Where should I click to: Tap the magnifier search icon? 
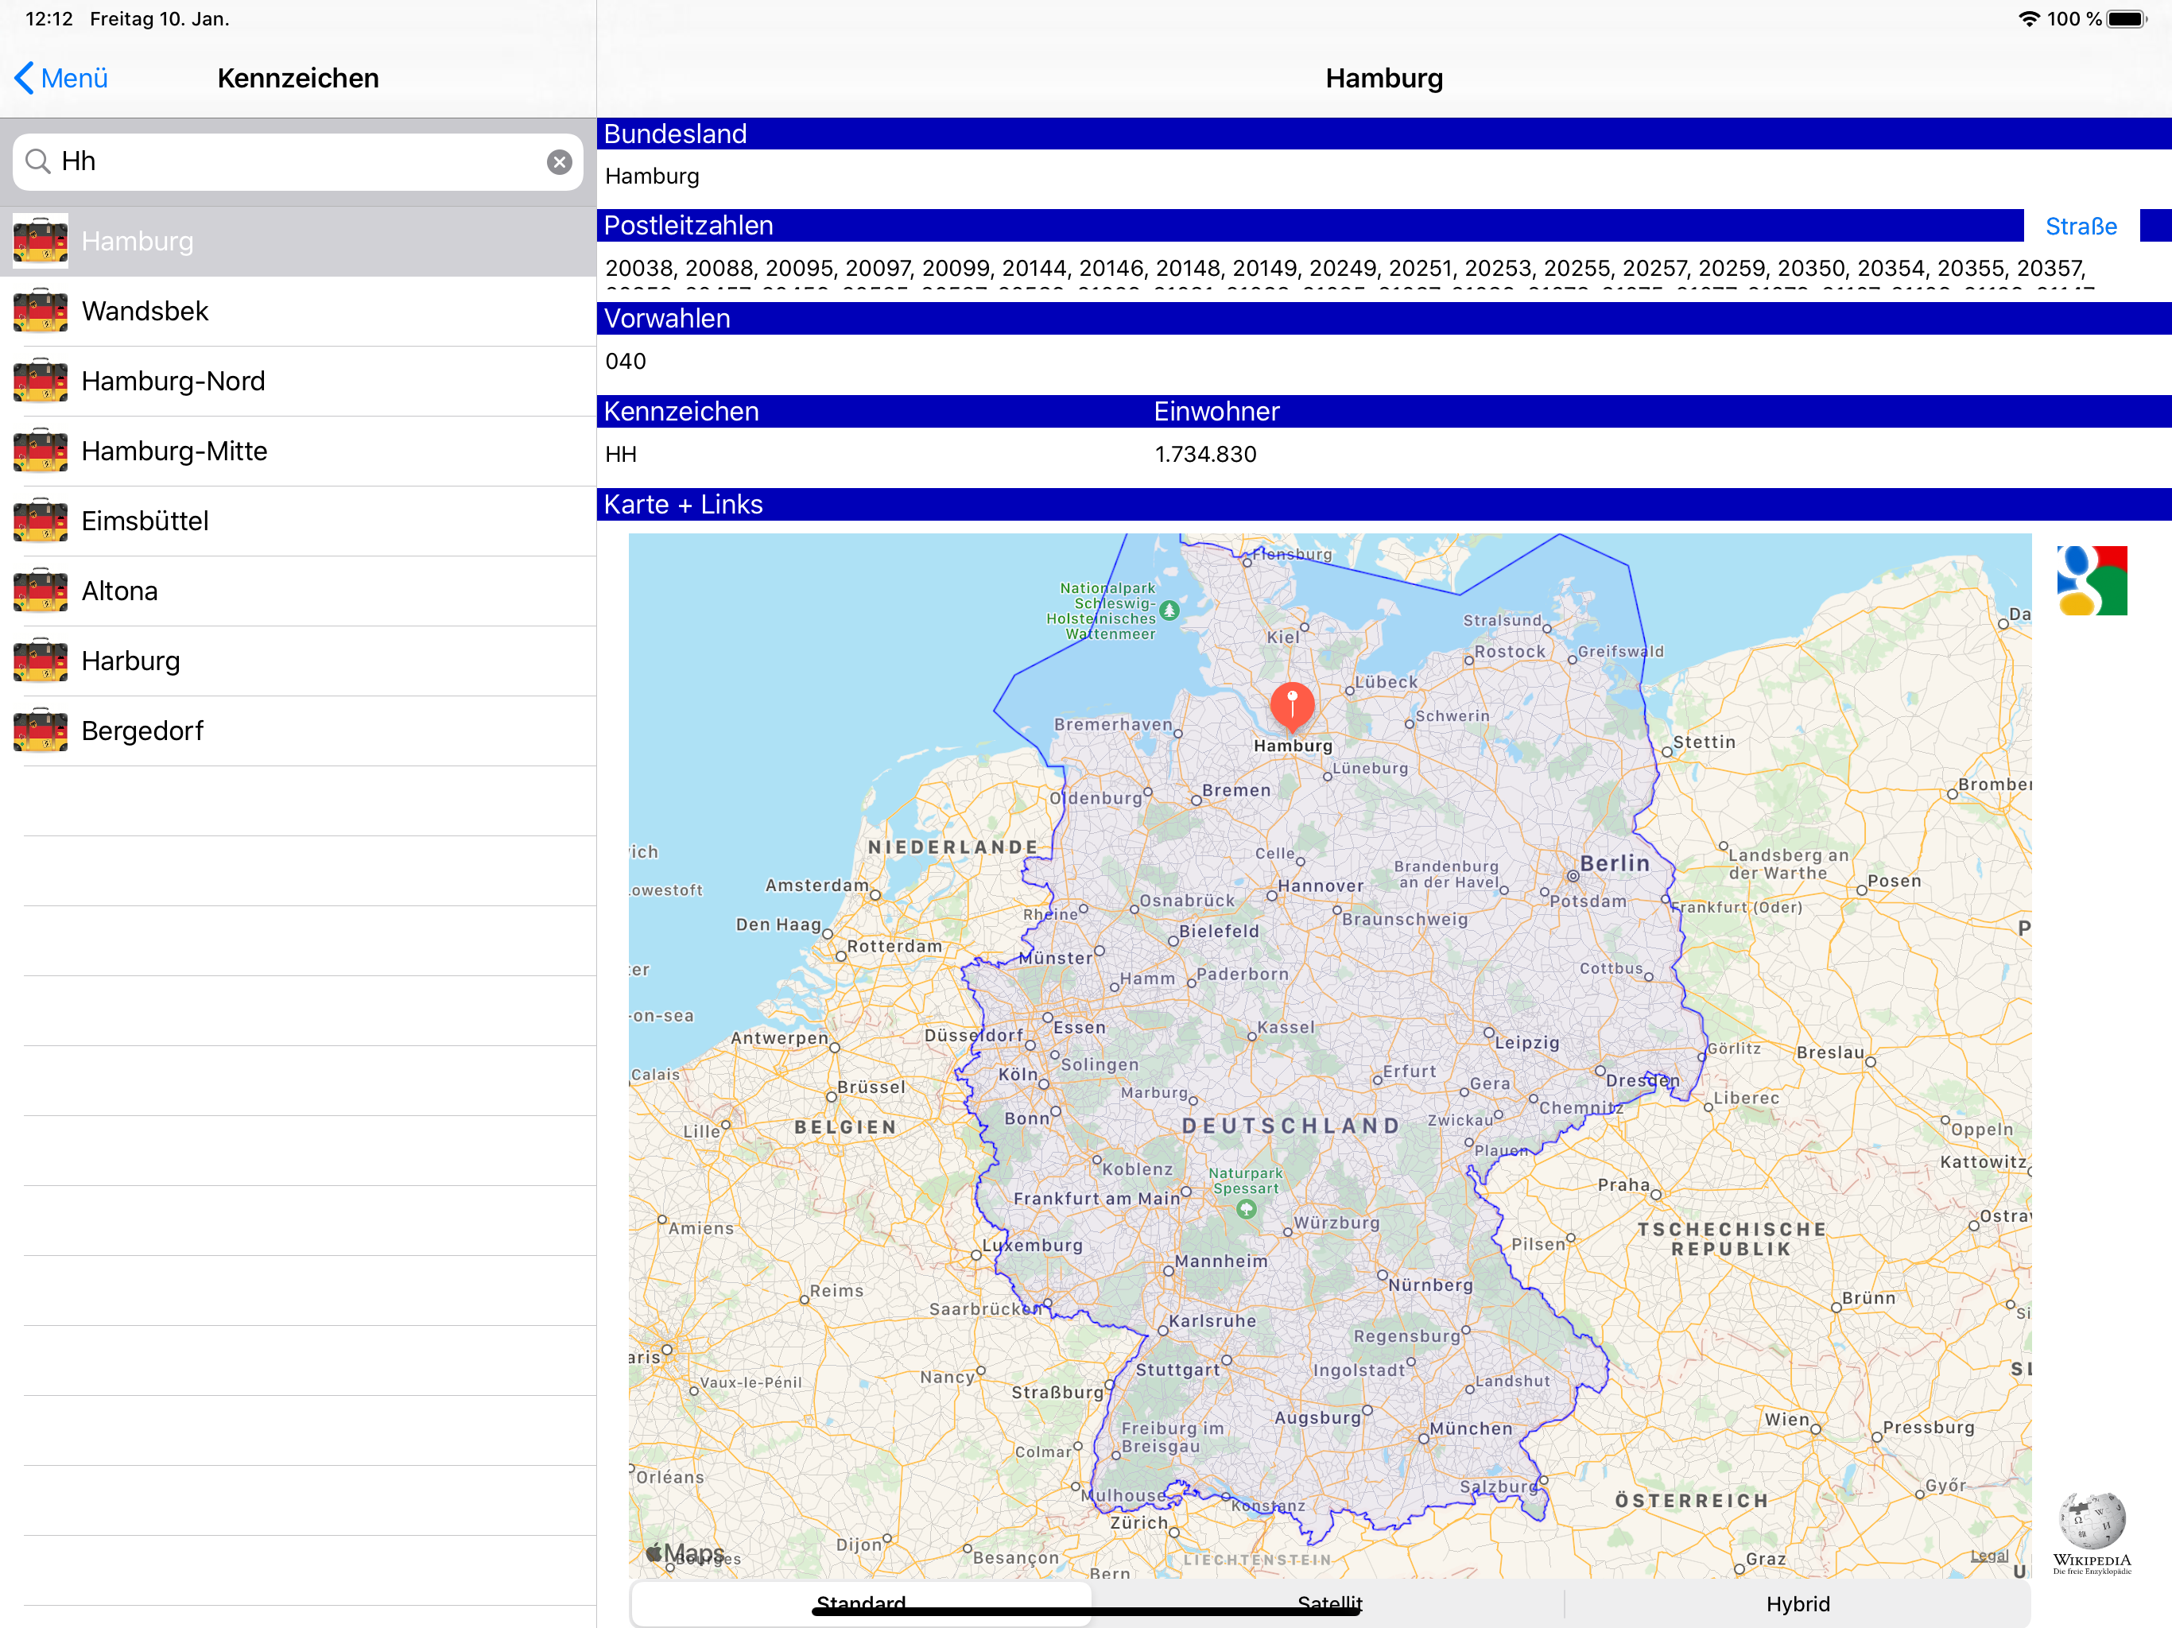click(37, 161)
